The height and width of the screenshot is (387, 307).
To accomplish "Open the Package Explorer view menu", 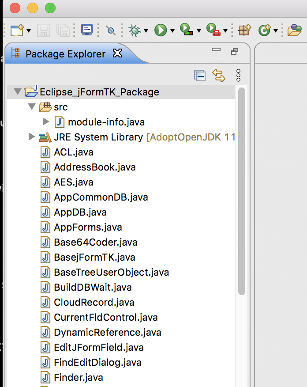I will pos(238,76).
